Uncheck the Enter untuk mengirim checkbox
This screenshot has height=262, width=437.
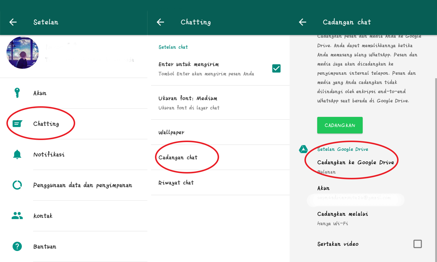(276, 68)
